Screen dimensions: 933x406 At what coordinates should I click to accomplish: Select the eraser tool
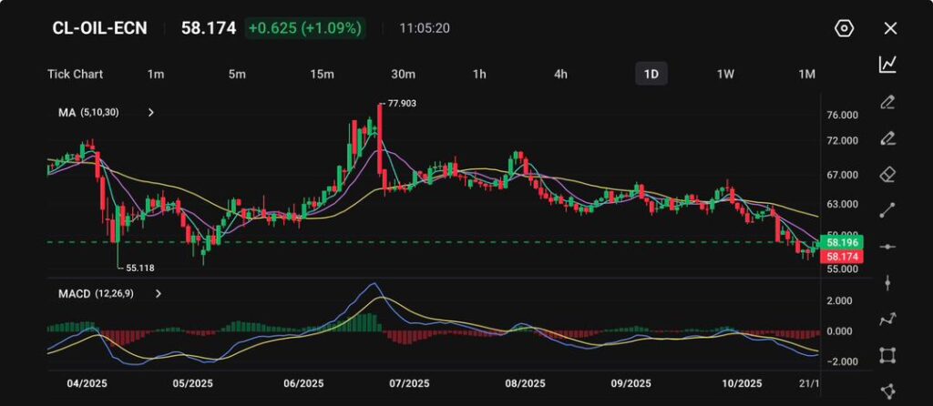click(887, 174)
